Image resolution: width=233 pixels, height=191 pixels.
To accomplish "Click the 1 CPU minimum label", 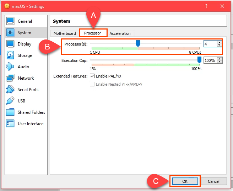I will [x=95, y=52].
